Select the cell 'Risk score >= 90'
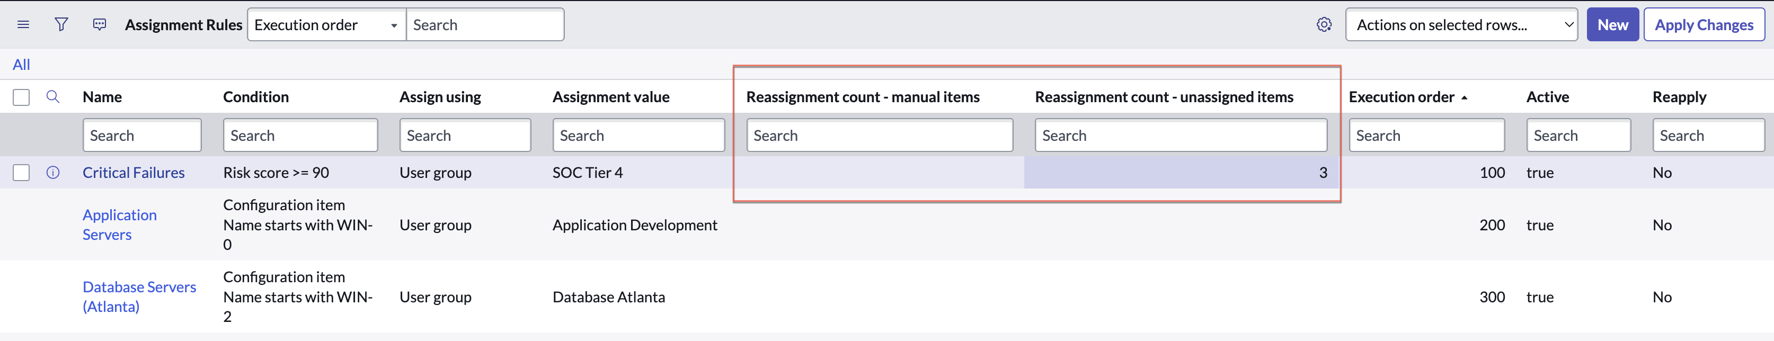This screenshot has height=341, width=1774. point(276,173)
